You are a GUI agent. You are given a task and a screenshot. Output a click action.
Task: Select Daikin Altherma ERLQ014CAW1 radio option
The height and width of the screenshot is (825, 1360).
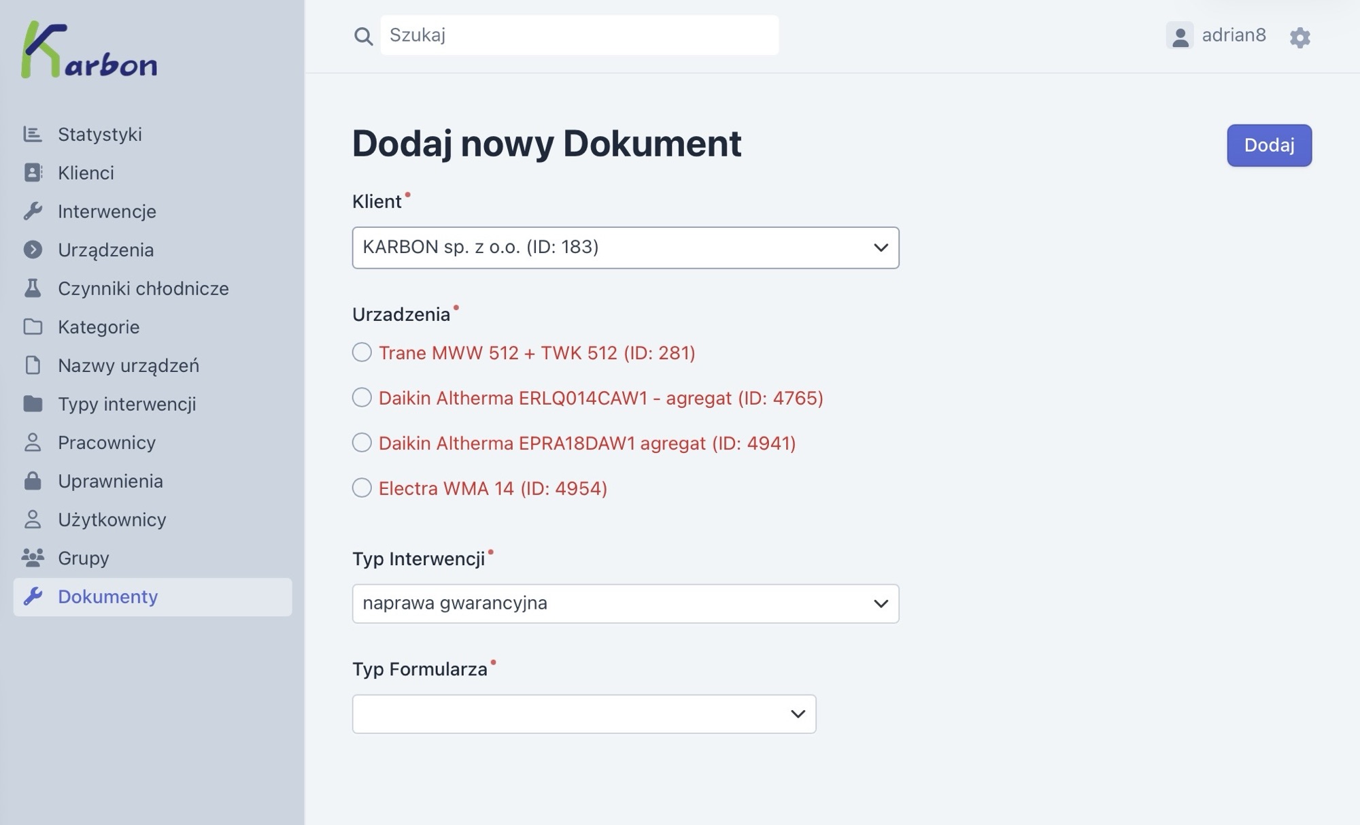click(x=362, y=397)
